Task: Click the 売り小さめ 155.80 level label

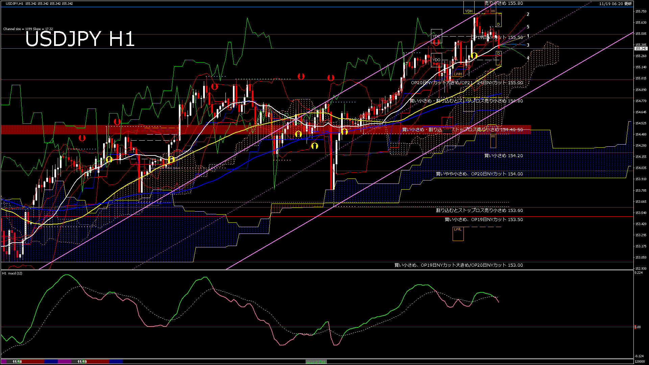Action: pos(503,3)
